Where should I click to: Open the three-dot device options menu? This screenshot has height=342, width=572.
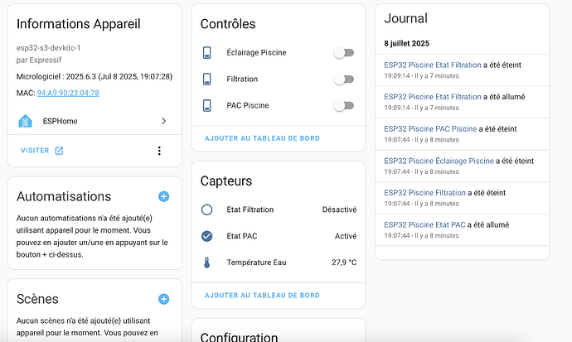pyautogui.click(x=159, y=151)
